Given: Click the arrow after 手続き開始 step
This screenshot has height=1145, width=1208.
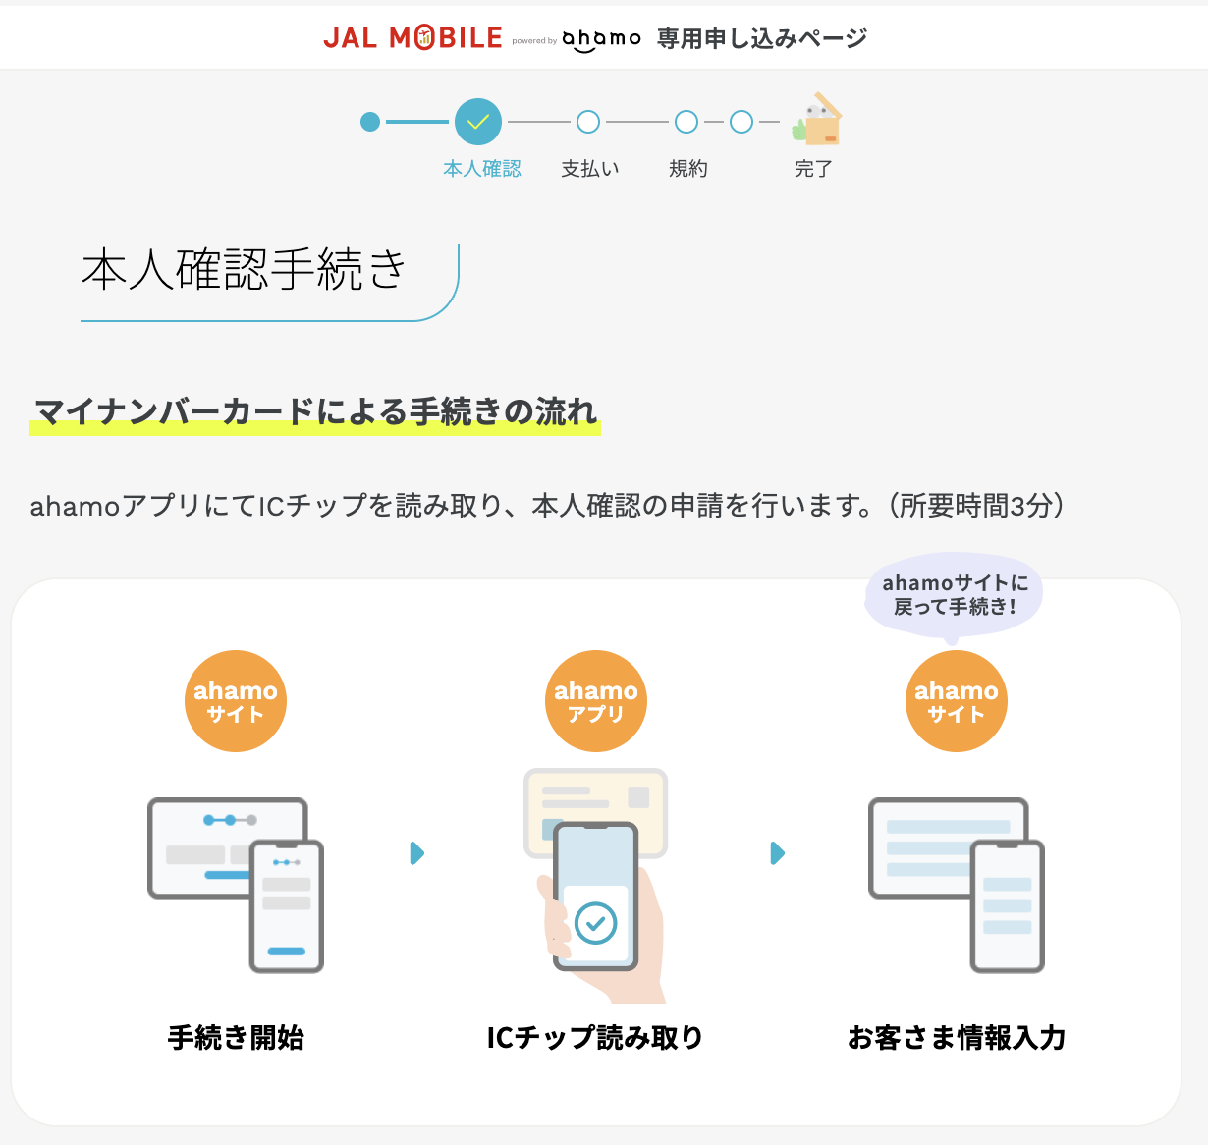Looking at the screenshot, I should click(x=416, y=852).
